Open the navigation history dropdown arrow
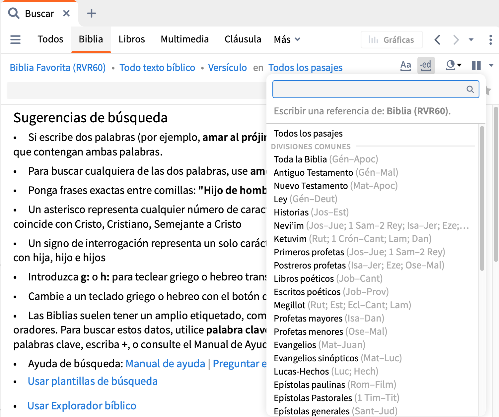499x417 pixels. pos(471,40)
